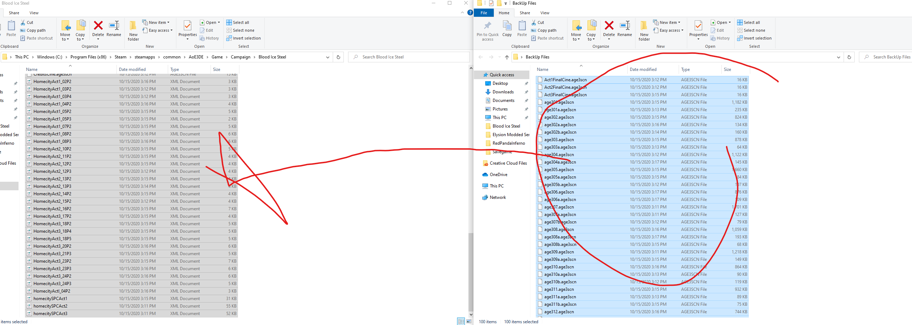Screen dimensions: 912x325
Task: Click the Search Blood Ice Steel field
Action: click(409, 57)
